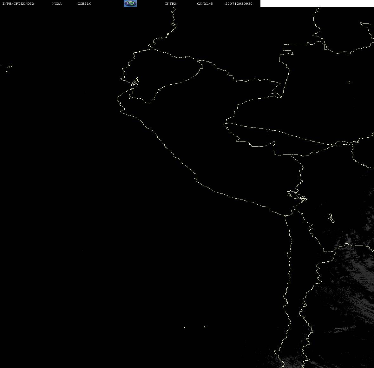This screenshot has width=374, height=368.
Task: Click the INFRA image type label
Action: click(171, 4)
